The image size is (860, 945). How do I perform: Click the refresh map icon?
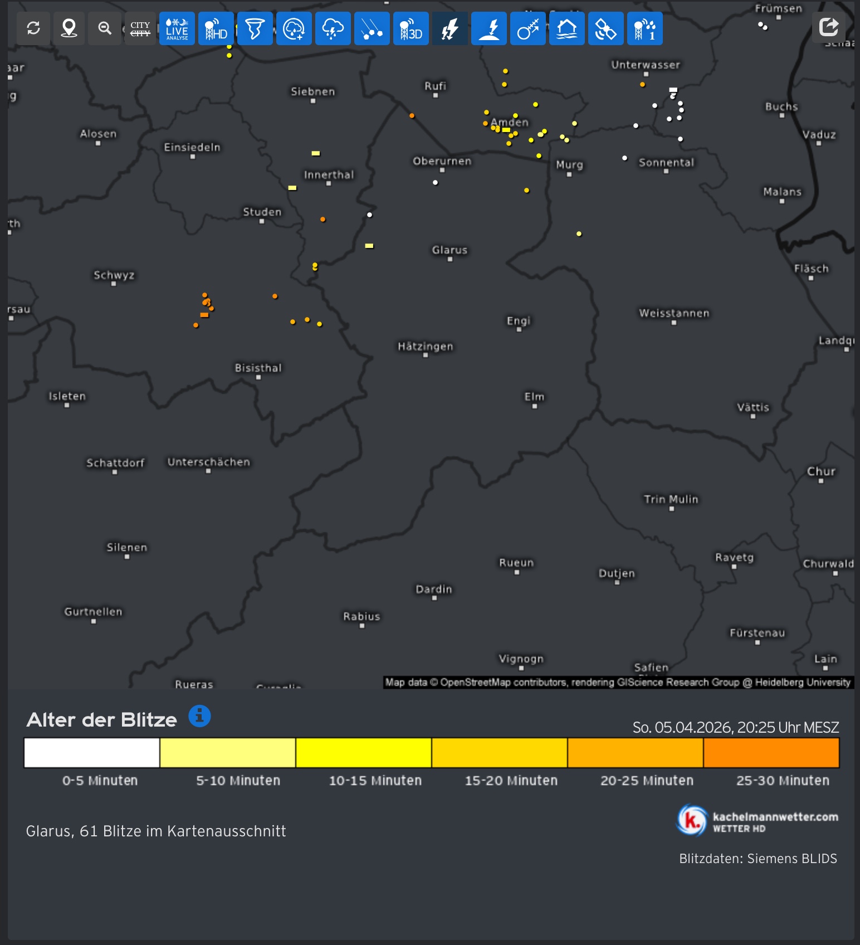pos(33,28)
